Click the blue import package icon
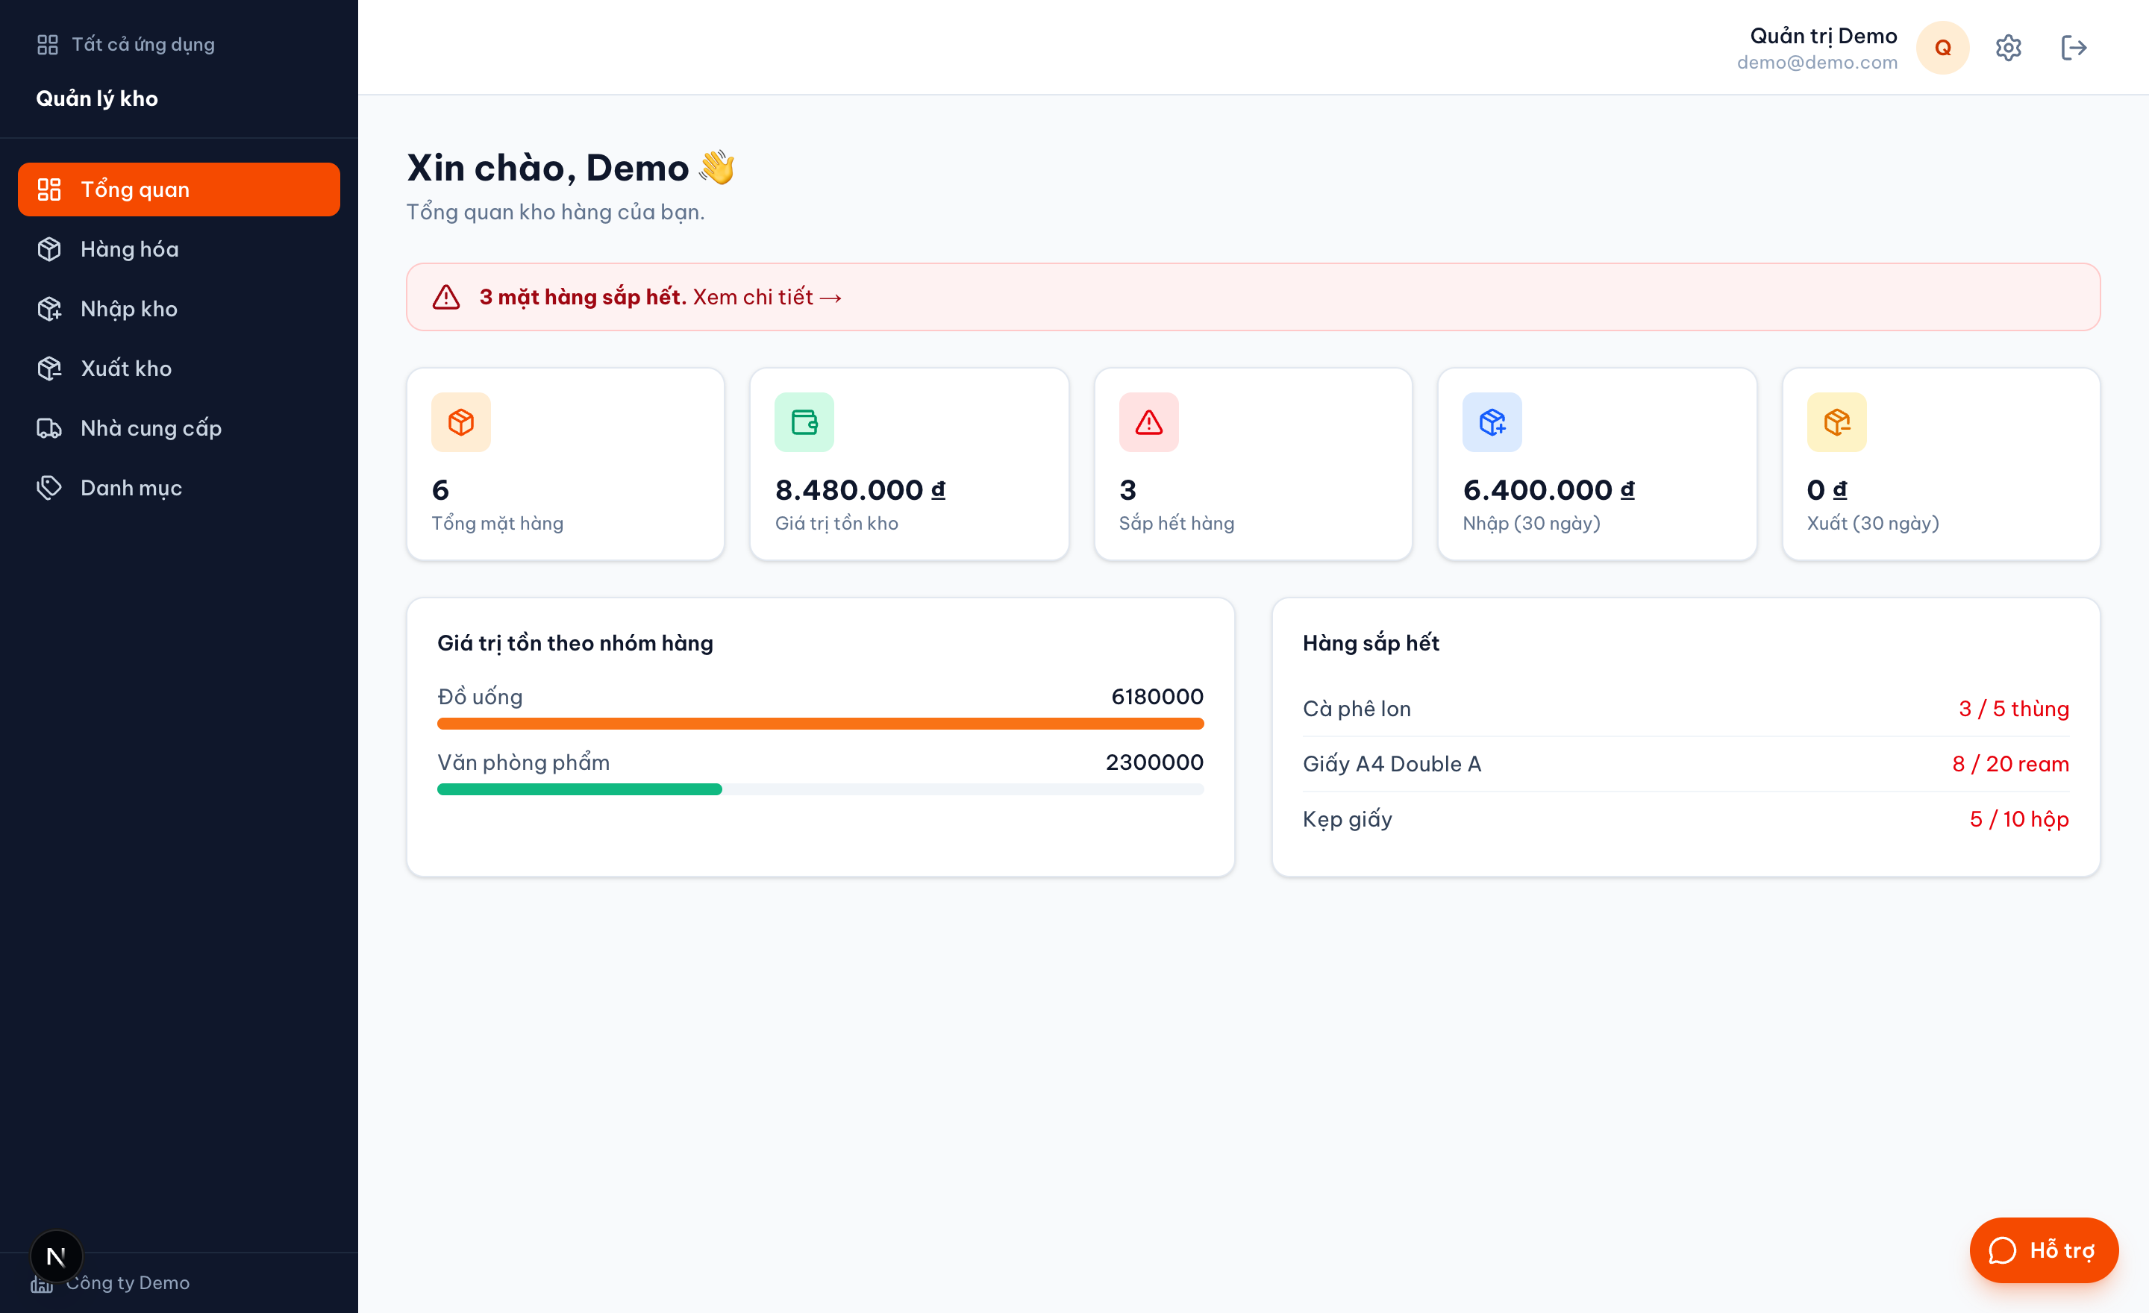 point(1492,423)
